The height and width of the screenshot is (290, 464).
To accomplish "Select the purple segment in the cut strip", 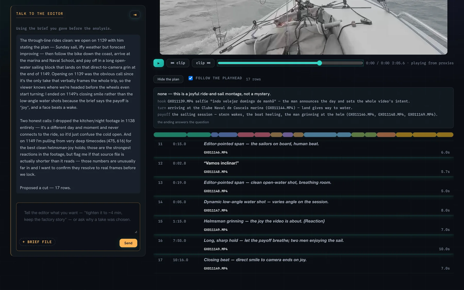I will 288,135.
